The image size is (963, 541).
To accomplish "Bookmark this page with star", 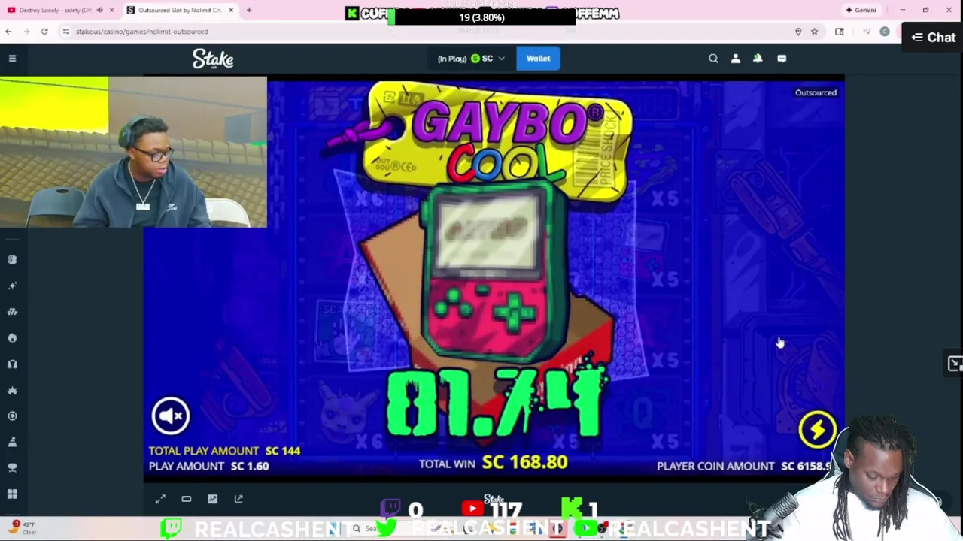I will click(x=814, y=32).
